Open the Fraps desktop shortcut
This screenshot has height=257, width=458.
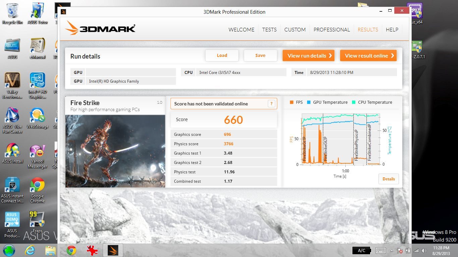point(37,222)
